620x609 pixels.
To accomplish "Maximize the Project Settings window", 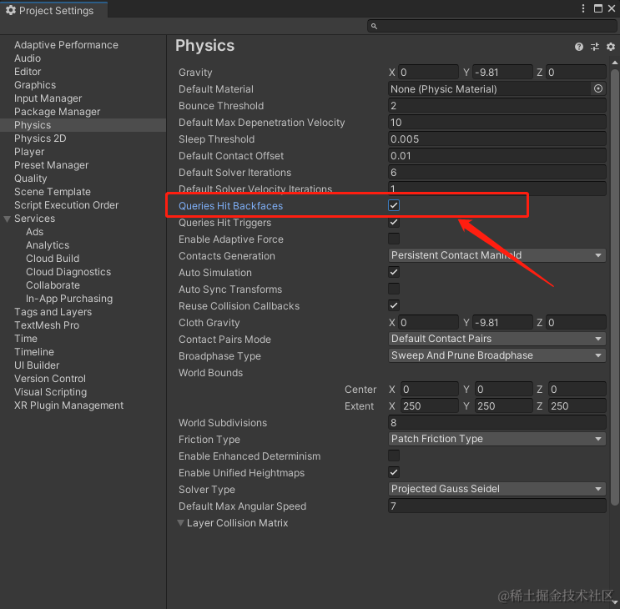I will [598, 8].
